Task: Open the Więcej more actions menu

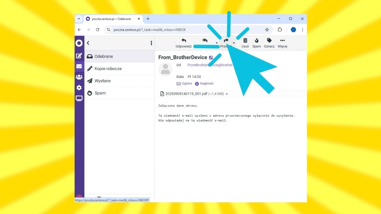Action: point(282,43)
